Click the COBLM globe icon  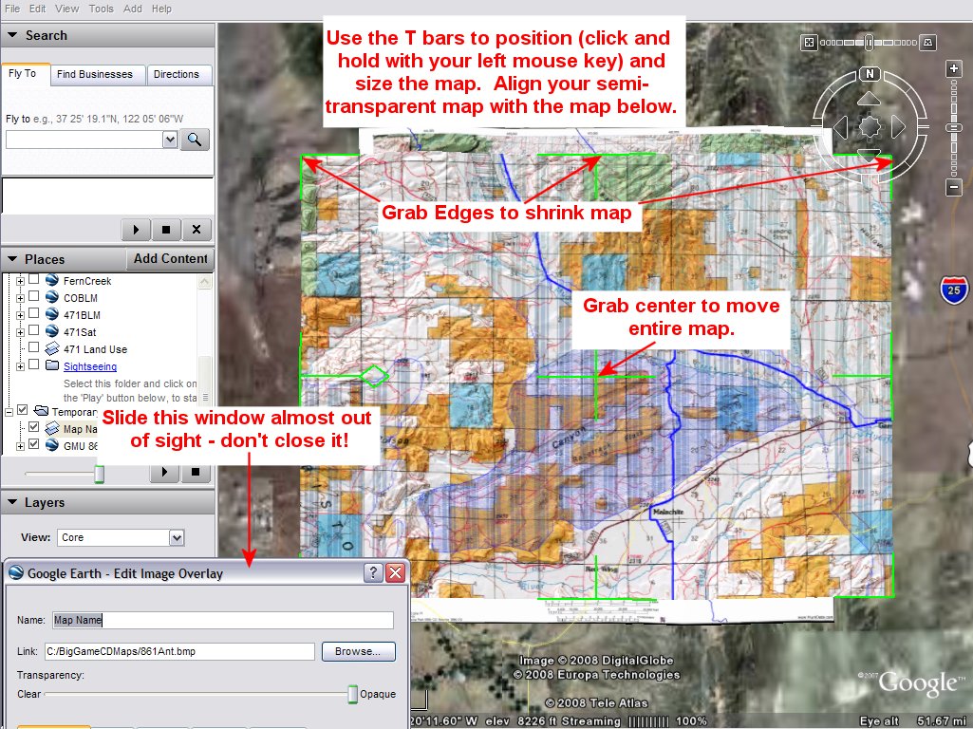coord(52,297)
